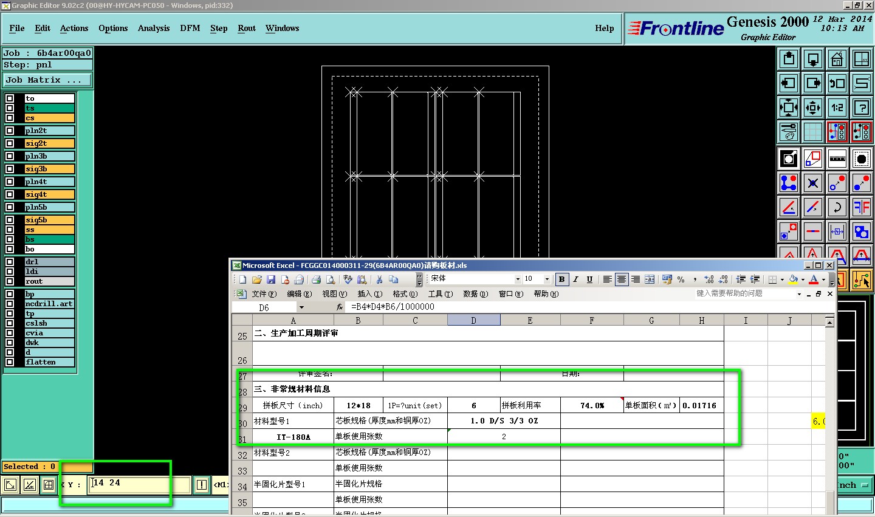Image resolution: width=875 pixels, height=517 pixels.
Task: Click Excel's Save floppy icon
Action: 271,279
